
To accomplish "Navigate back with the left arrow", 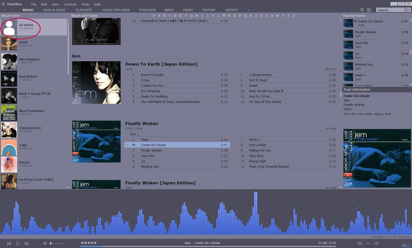I will click(x=5, y=10).
